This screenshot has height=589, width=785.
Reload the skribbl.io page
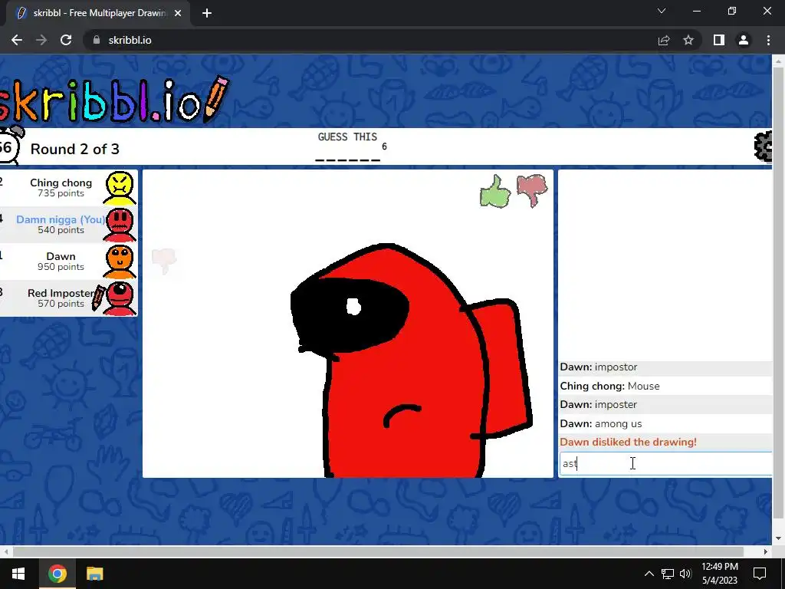(x=66, y=40)
